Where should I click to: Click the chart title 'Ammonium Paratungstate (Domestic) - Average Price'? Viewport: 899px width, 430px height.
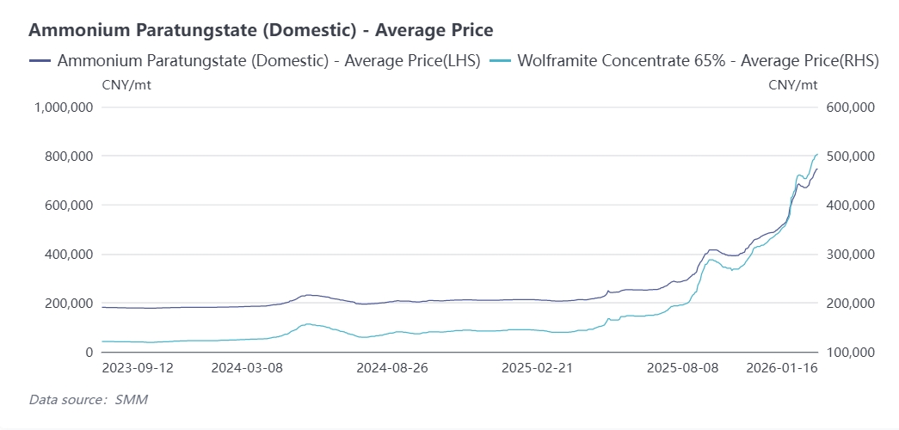[x=261, y=30]
